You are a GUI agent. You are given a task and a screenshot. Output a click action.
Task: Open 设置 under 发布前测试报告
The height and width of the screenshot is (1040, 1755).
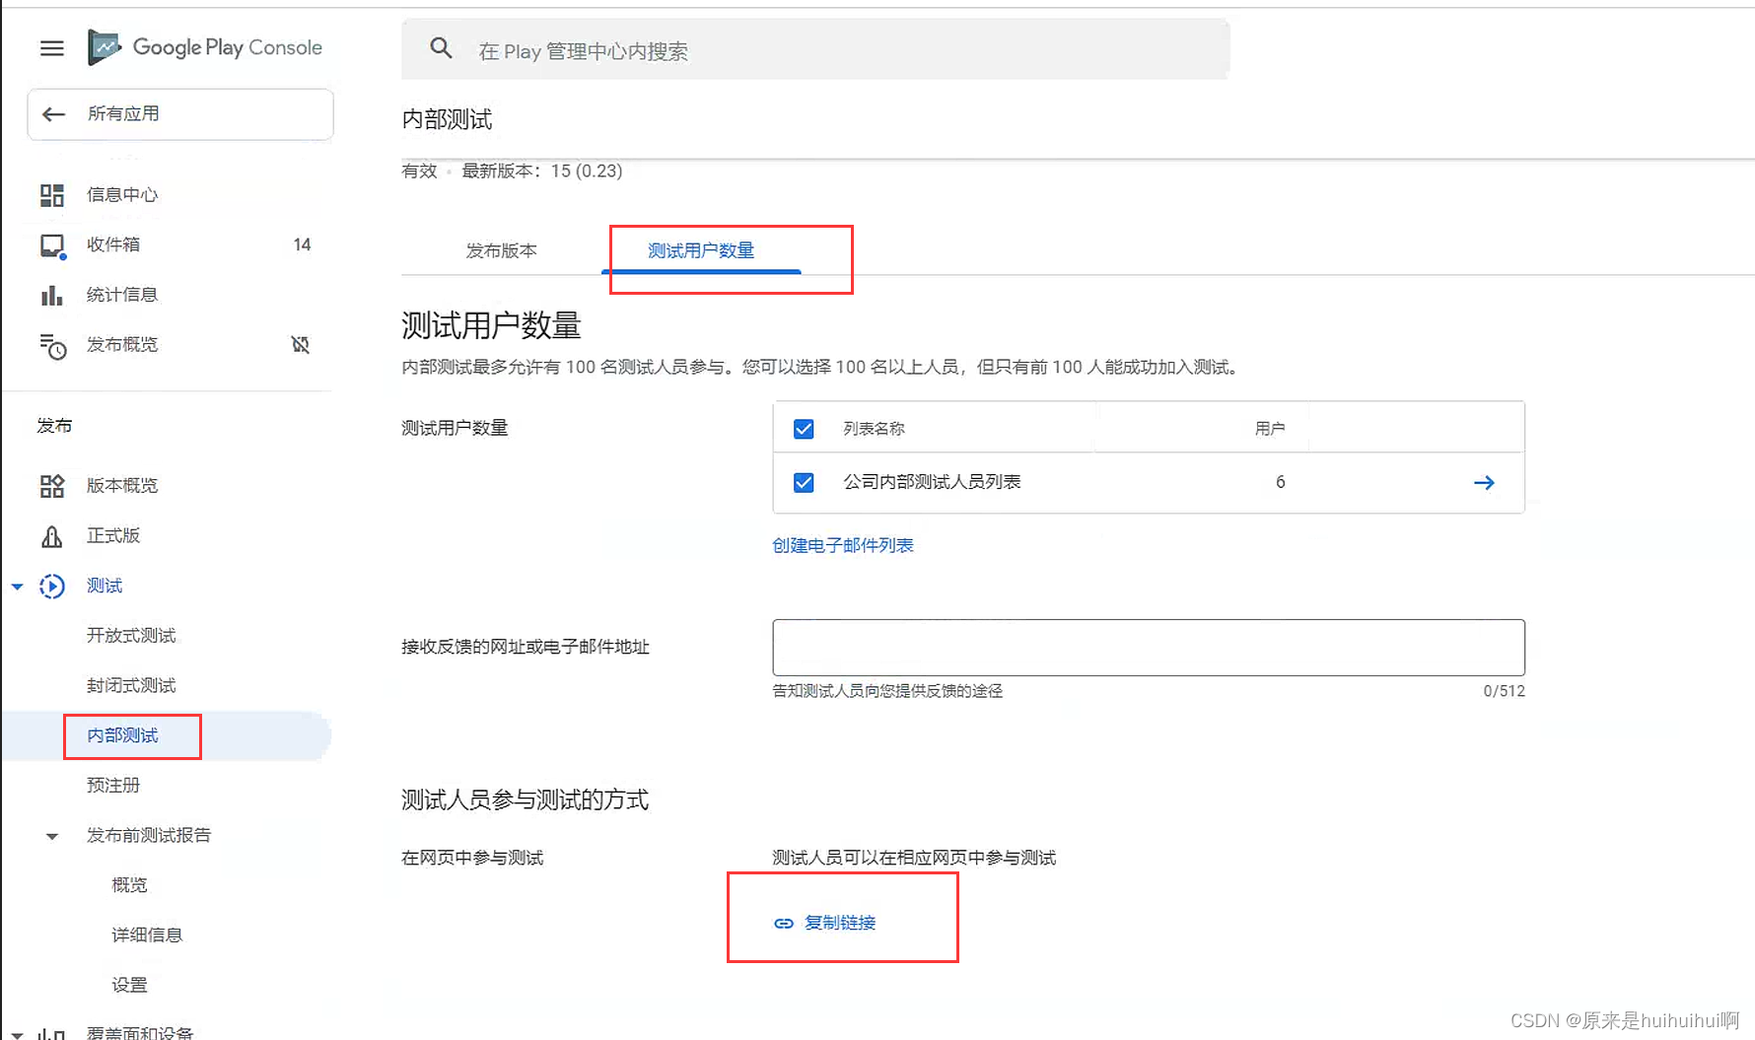[x=129, y=985]
